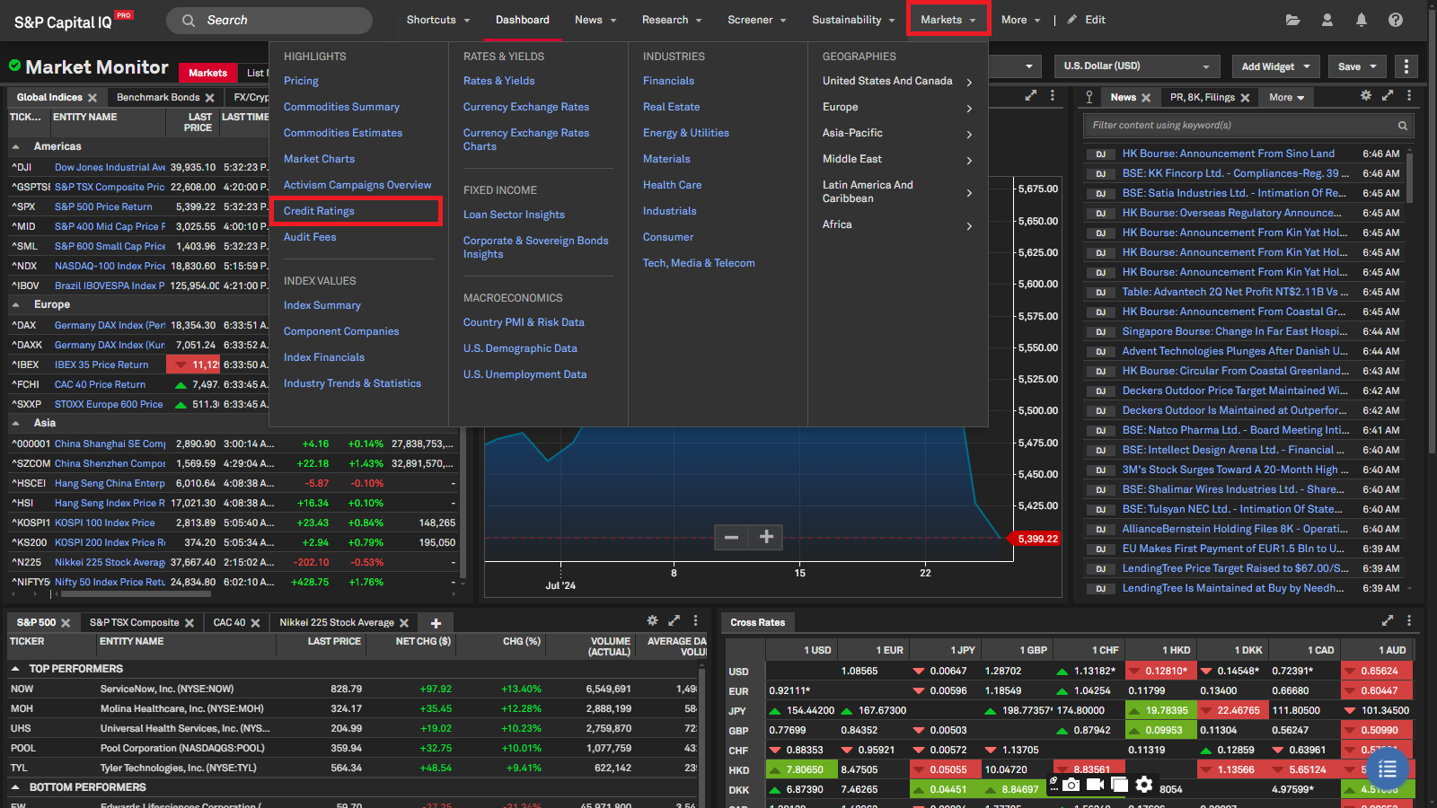Click the news keyword filter field

click(x=1239, y=126)
